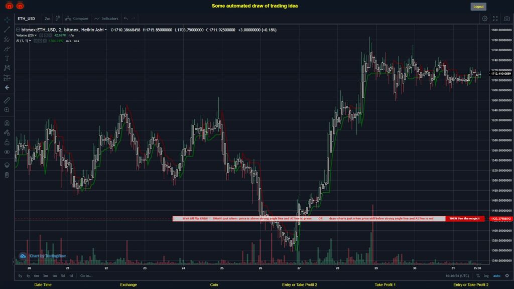Click the ETH_USD symbol search field

click(x=26, y=19)
